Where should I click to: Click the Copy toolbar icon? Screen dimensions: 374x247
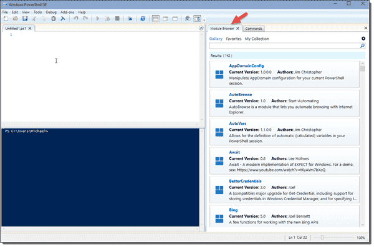coord(44,19)
